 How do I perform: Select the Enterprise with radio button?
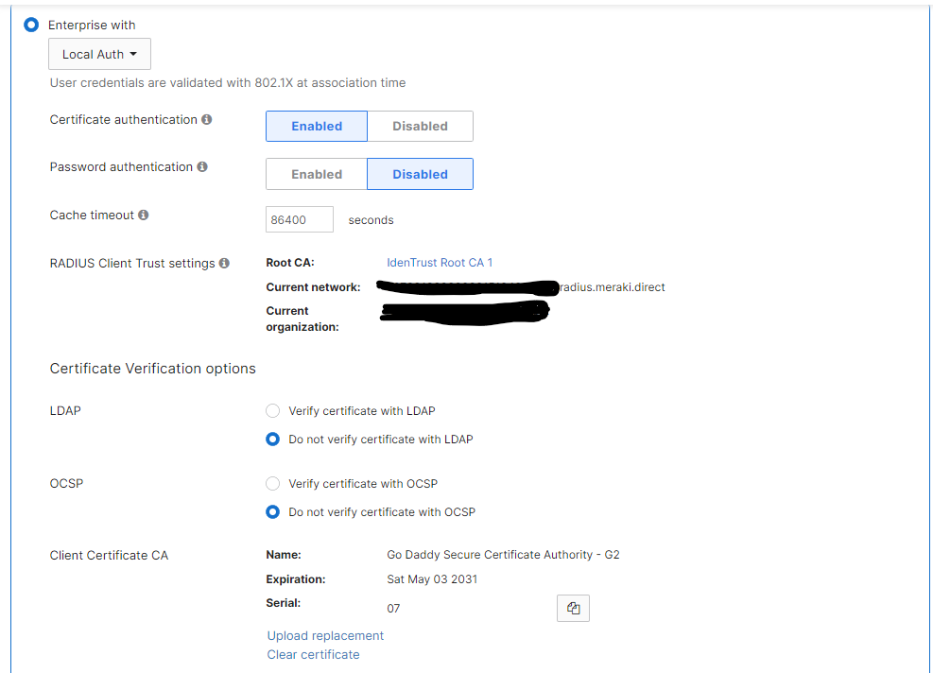31,25
